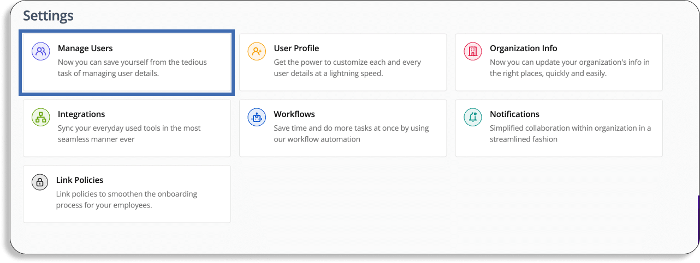Click the Manage Users people icon

point(40,52)
